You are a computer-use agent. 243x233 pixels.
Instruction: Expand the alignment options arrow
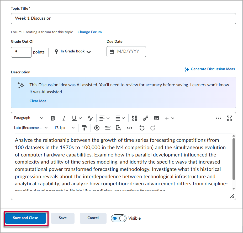tap(108, 118)
